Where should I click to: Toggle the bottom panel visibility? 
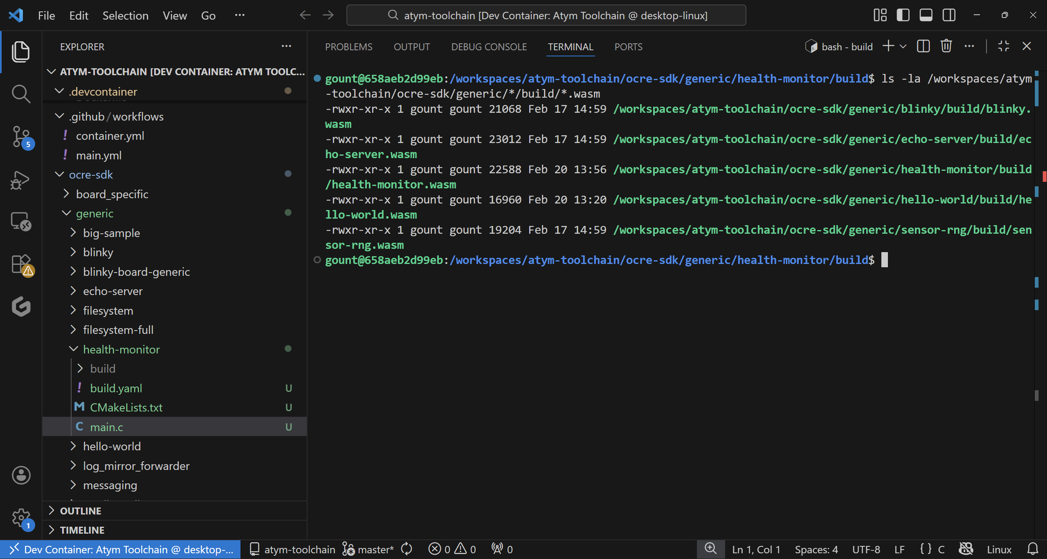pos(926,15)
